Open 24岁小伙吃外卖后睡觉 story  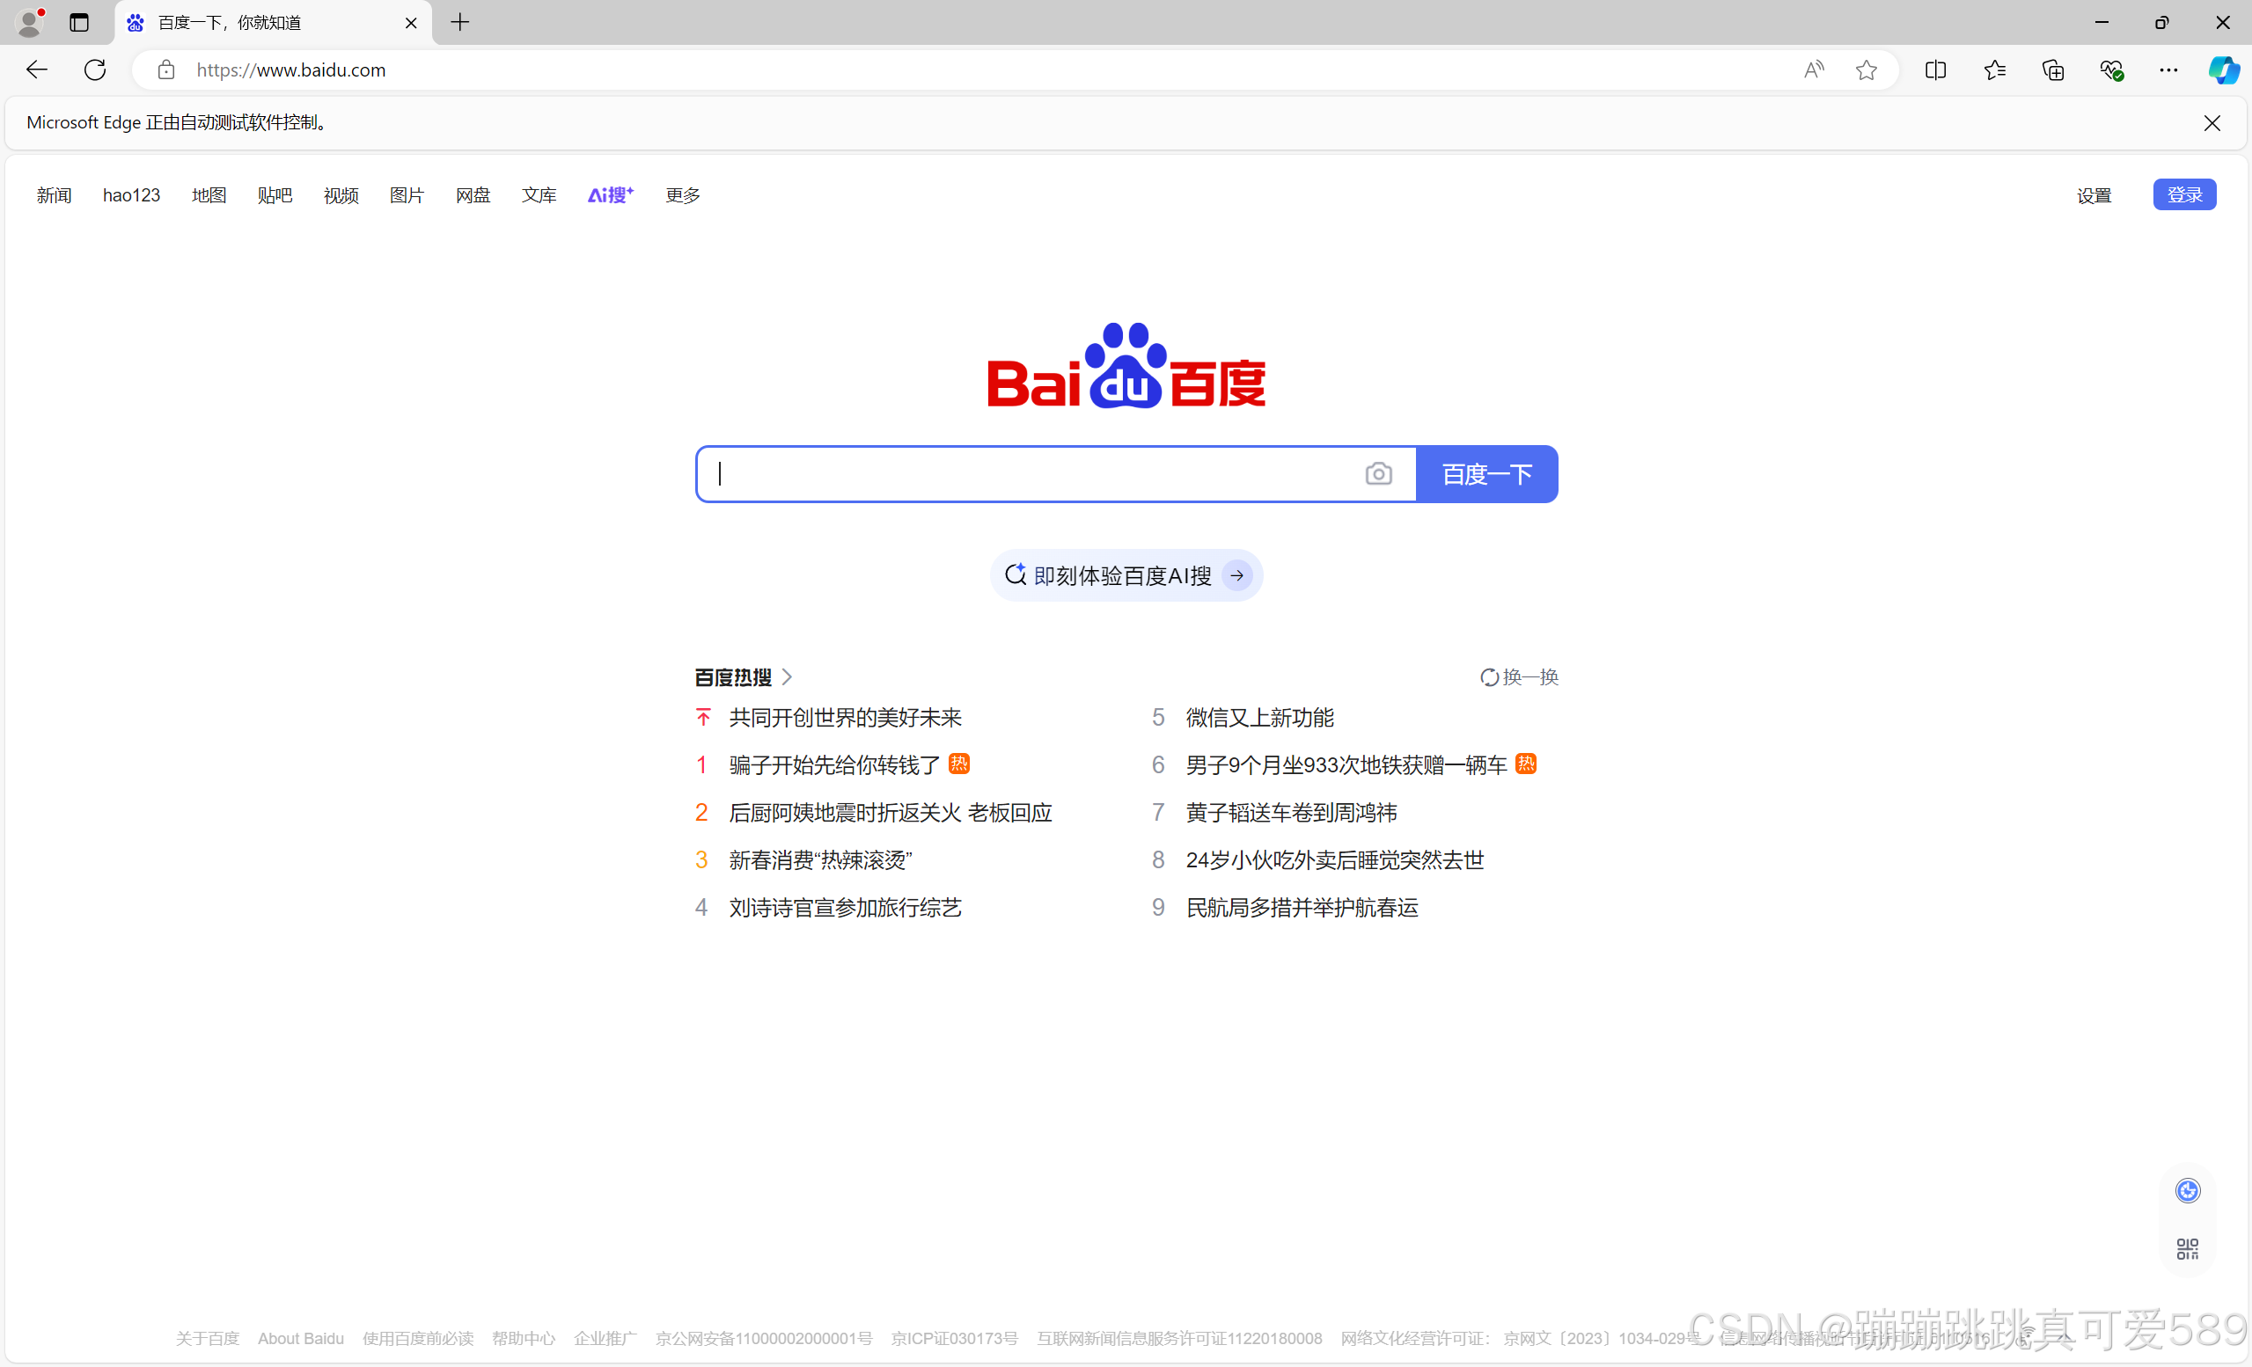click(1335, 859)
